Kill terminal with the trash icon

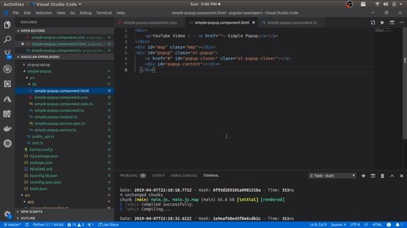point(382,176)
